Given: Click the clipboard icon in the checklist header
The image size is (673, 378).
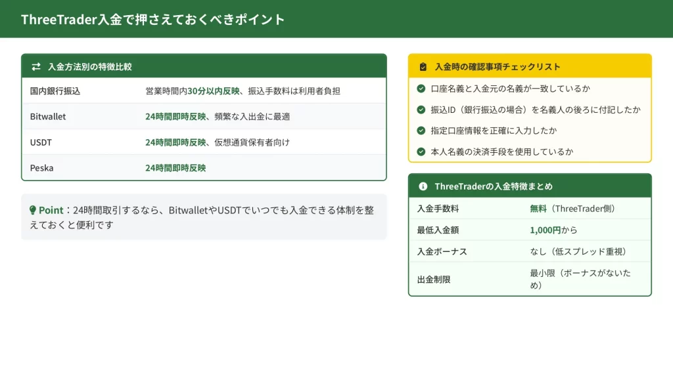Looking at the screenshot, I should (423, 67).
